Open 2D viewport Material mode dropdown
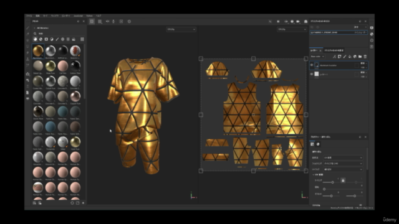The width and height of the screenshot is (399, 224). click(292, 29)
